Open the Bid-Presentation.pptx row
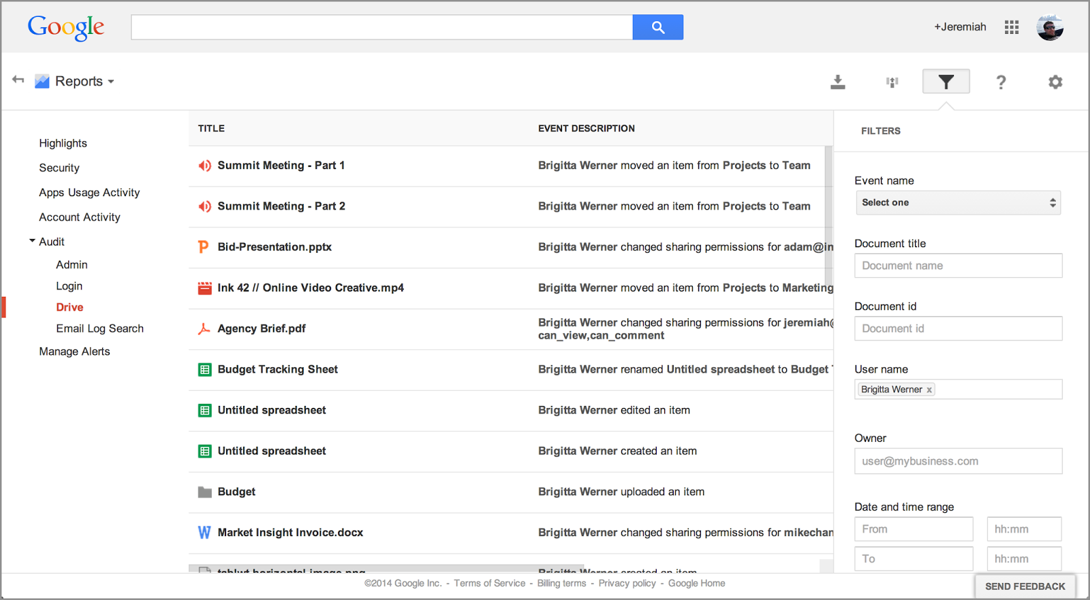1090x600 pixels. coord(275,247)
